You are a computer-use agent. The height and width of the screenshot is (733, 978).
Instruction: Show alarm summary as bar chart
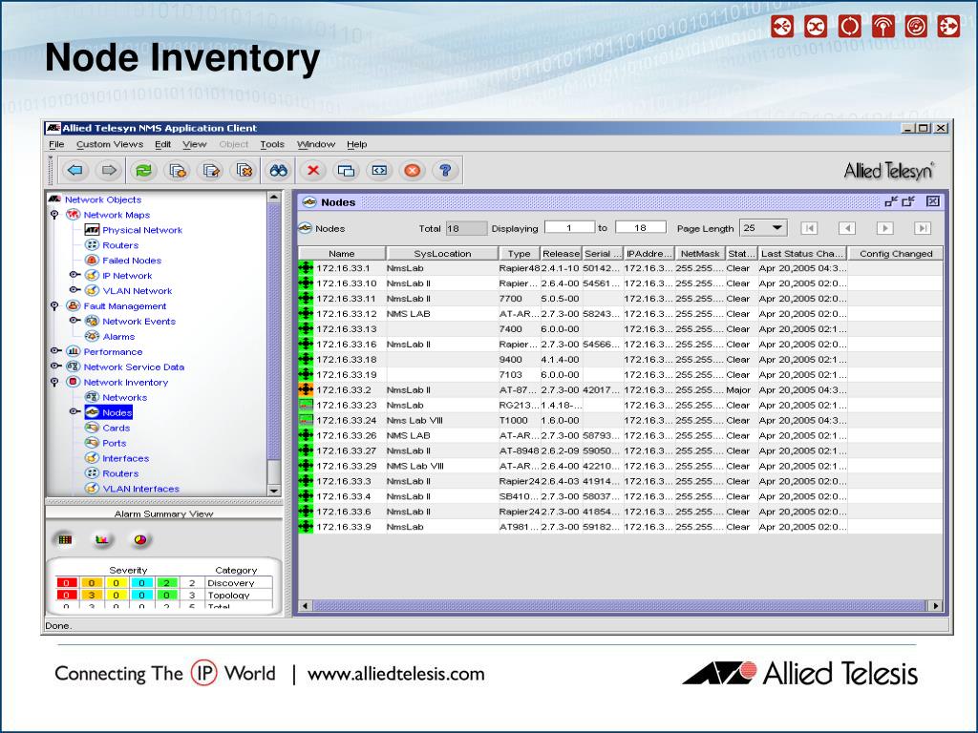101,540
